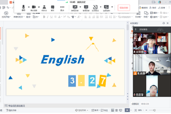Toggle the Notes pane from status bar
Viewport: 171px width, 114px height.
(x=95, y=110)
